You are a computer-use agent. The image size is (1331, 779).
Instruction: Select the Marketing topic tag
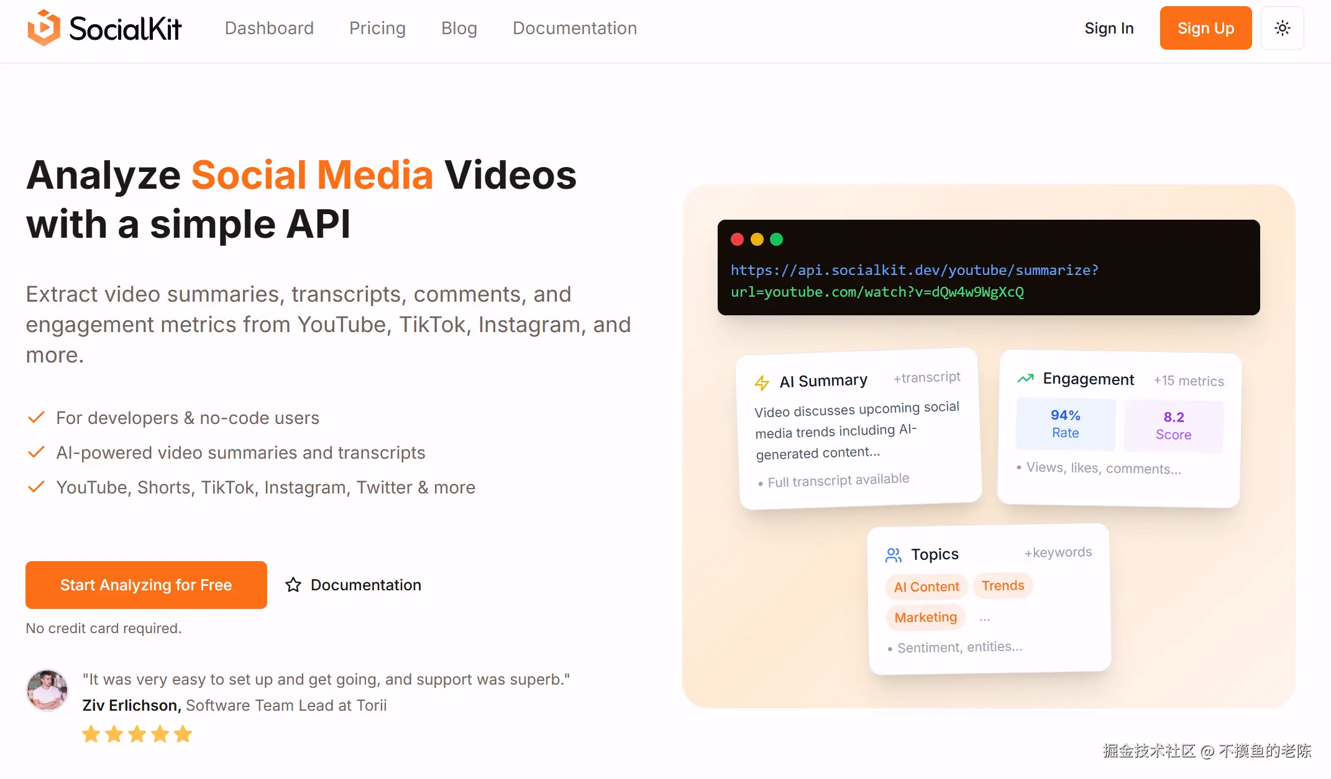(925, 617)
